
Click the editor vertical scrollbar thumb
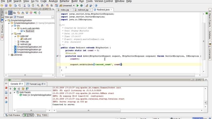tap(203, 41)
